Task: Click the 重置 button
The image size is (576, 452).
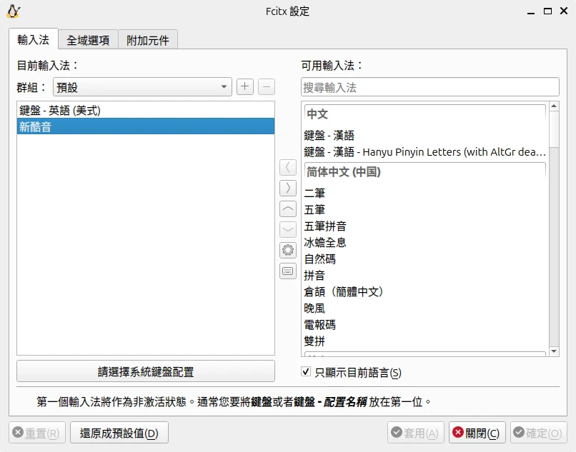Action: 37,433
